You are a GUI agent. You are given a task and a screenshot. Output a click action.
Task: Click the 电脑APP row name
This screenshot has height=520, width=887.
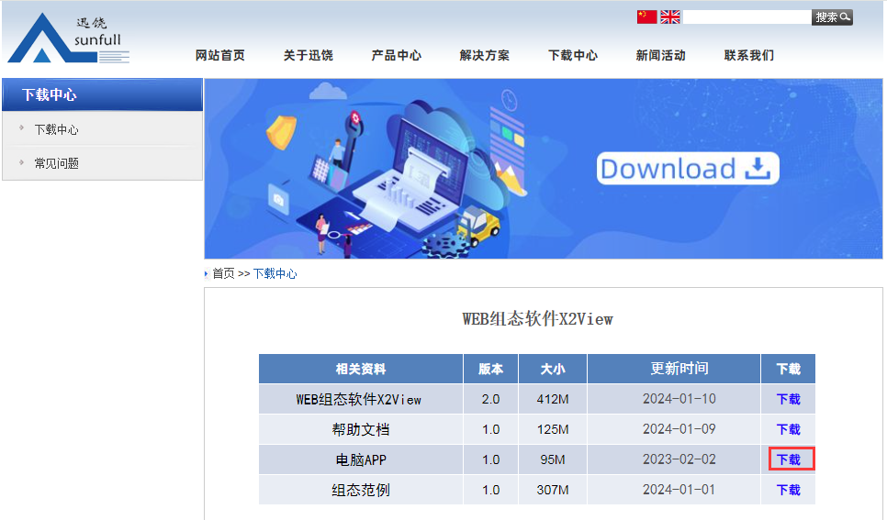[361, 460]
